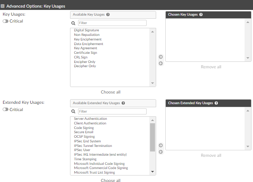Click help icon beside Available Key Usages
Image resolution: width=253 pixels, height=182 pixels.
pos(108,15)
